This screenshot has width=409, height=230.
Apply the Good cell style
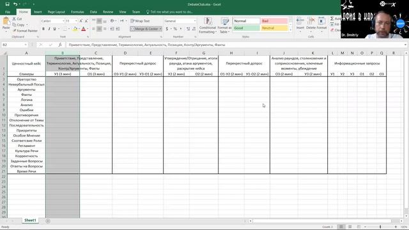click(x=246, y=28)
